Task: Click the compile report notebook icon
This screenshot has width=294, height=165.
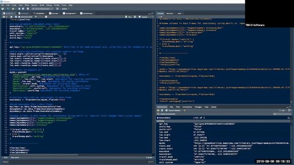Action: pos(46,17)
